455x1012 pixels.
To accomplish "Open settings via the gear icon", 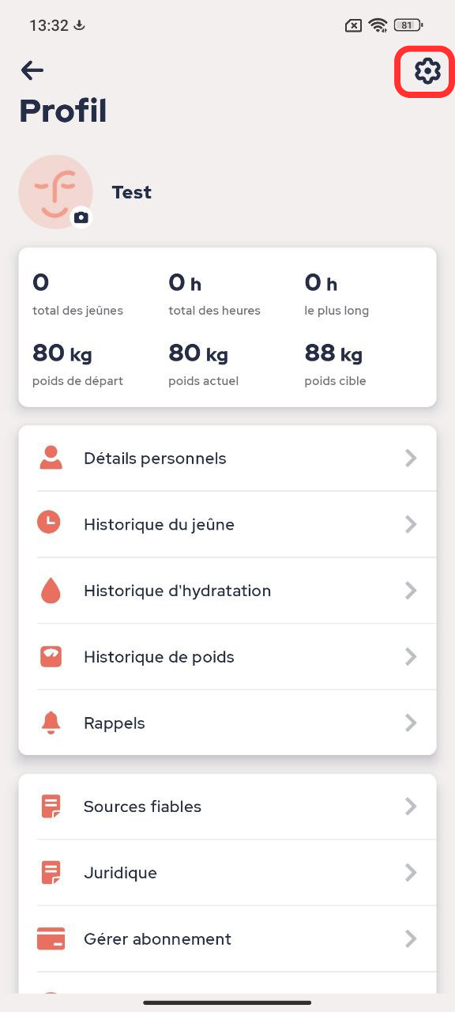I will click(427, 71).
